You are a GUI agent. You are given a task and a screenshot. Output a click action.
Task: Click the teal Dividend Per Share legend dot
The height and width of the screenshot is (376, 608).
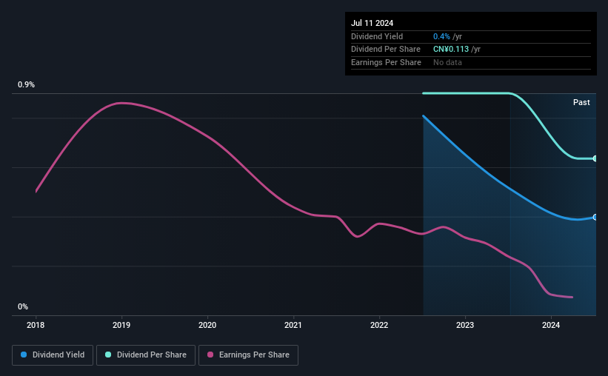[108, 355]
